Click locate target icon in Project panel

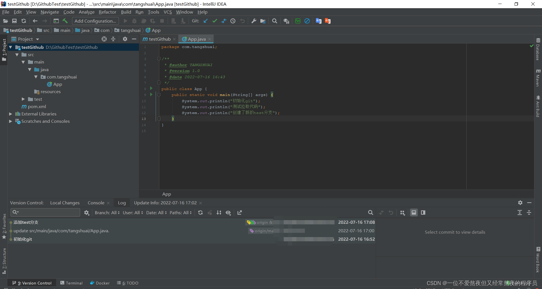[104, 39]
